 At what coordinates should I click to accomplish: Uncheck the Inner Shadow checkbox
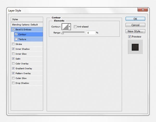tap(13, 49)
